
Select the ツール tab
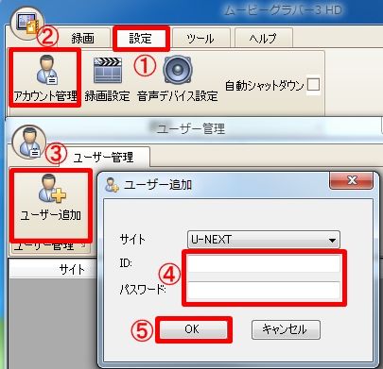pyautogui.click(x=200, y=39)
